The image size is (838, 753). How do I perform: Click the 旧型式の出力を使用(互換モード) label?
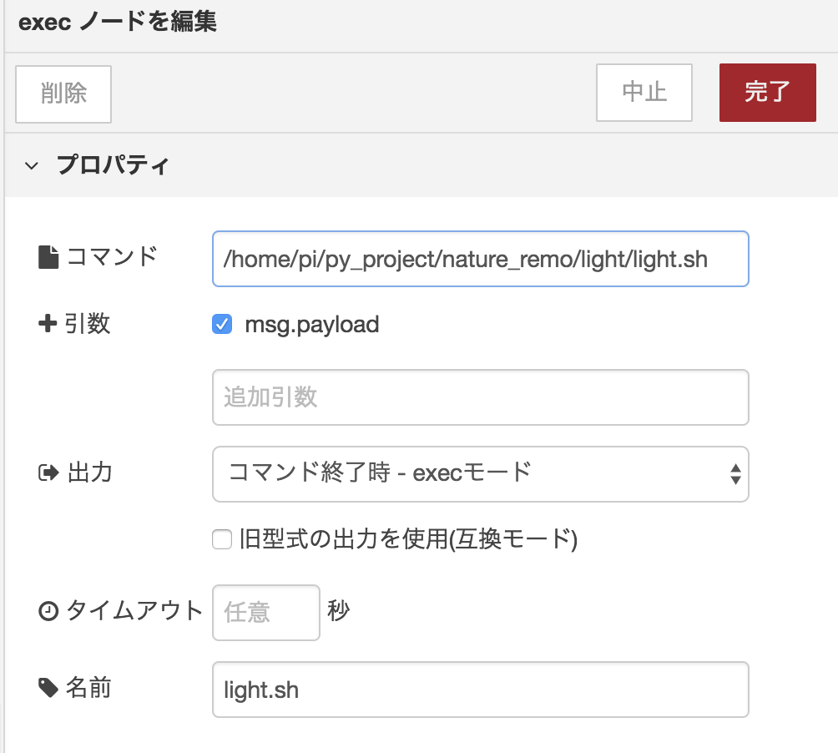pos(408,541)
